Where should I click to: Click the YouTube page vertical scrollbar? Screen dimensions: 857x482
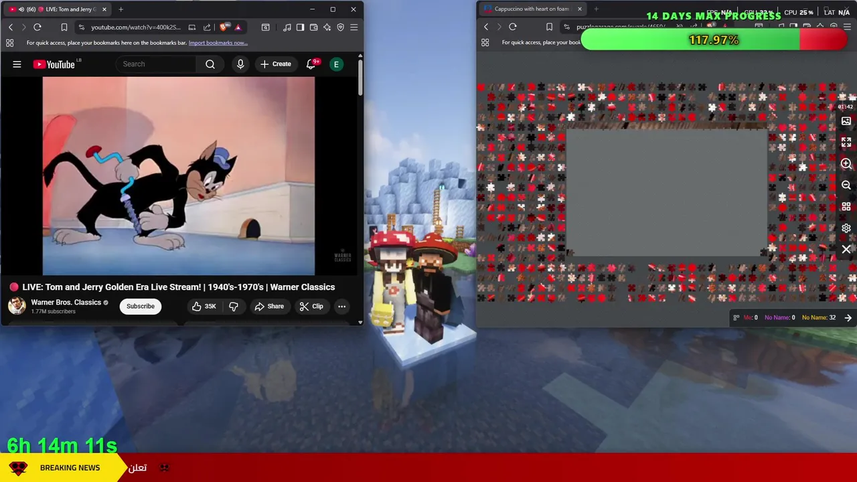click(x=360, y=77)
